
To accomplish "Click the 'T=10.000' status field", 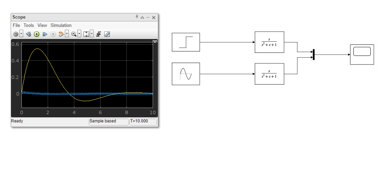I will pos(143,122).
